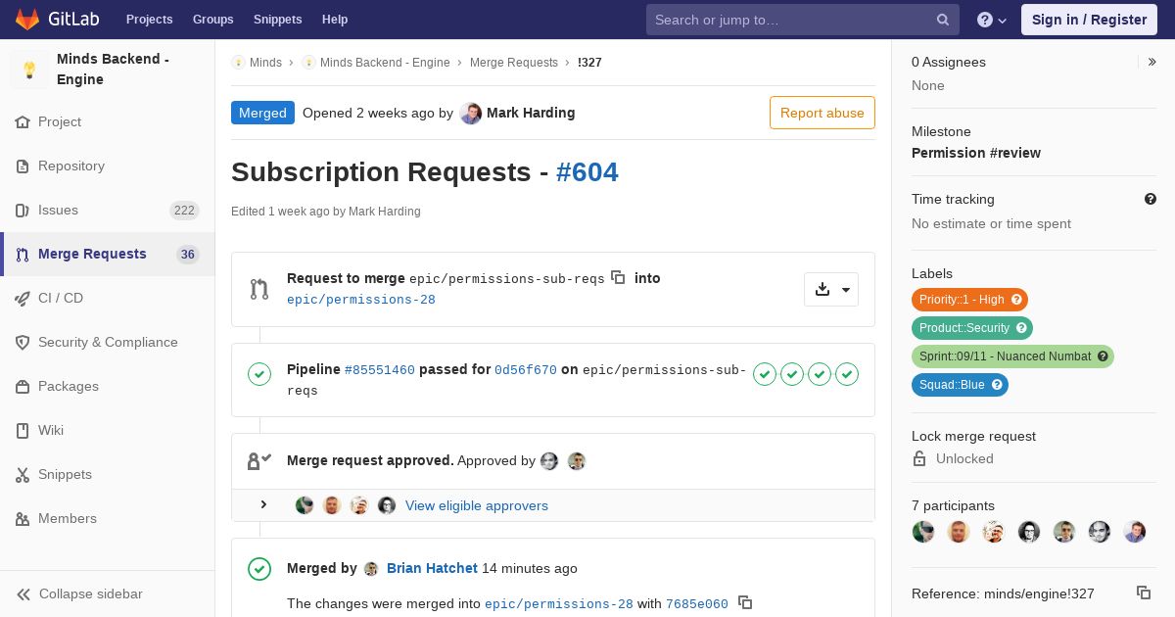The height and width of the screenshot is (617, 1175).
Task: Open the second pipeline stage check icon
Action: click(x=792, y=374)
